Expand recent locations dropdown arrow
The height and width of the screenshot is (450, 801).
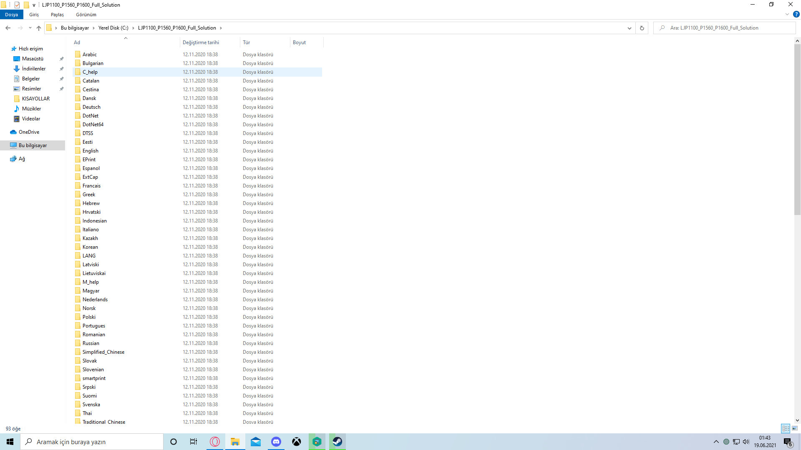coord(30,28)
